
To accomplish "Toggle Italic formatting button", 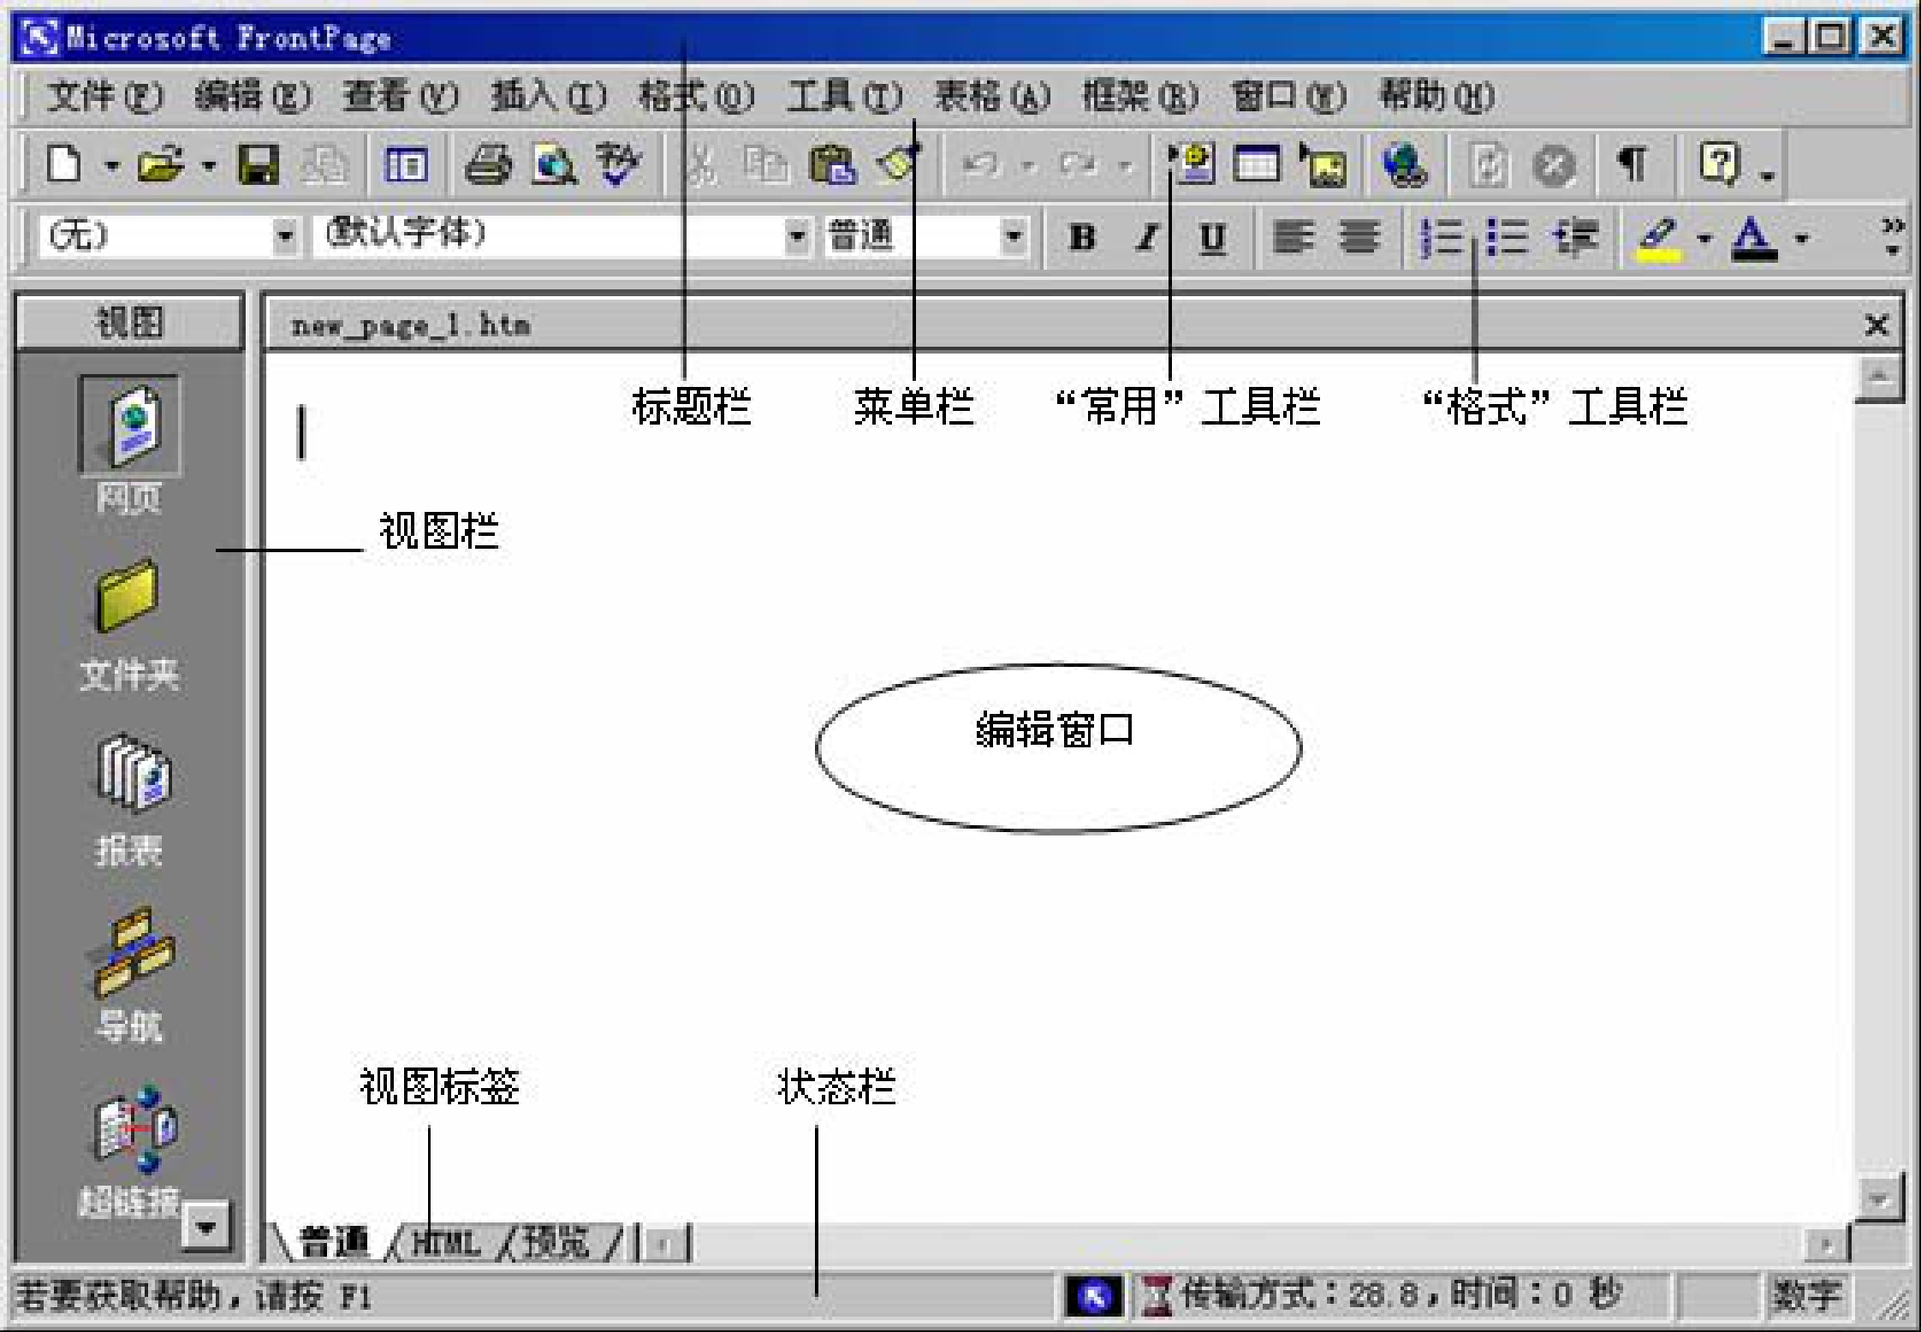I will tap(1147, 237).
